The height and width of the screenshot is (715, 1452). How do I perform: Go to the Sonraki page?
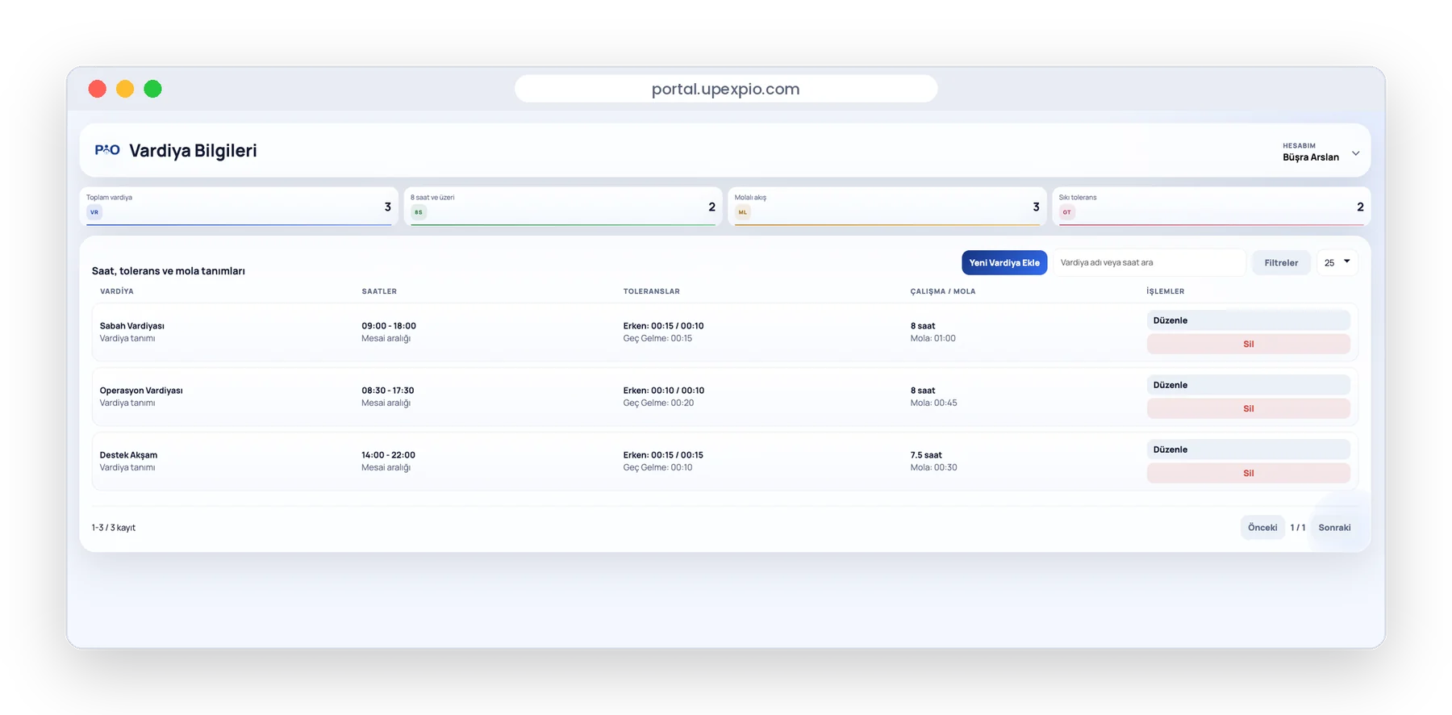[1334, 528]
